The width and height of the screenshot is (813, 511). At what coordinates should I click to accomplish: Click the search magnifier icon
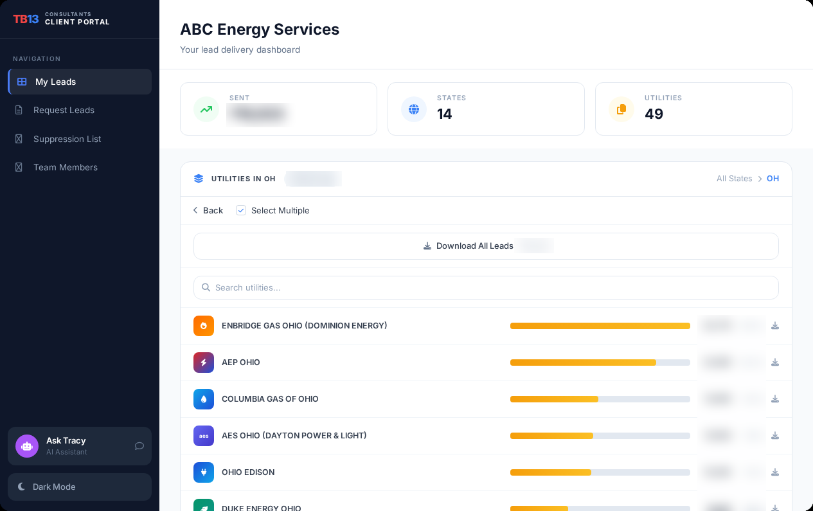pos(206,287)
